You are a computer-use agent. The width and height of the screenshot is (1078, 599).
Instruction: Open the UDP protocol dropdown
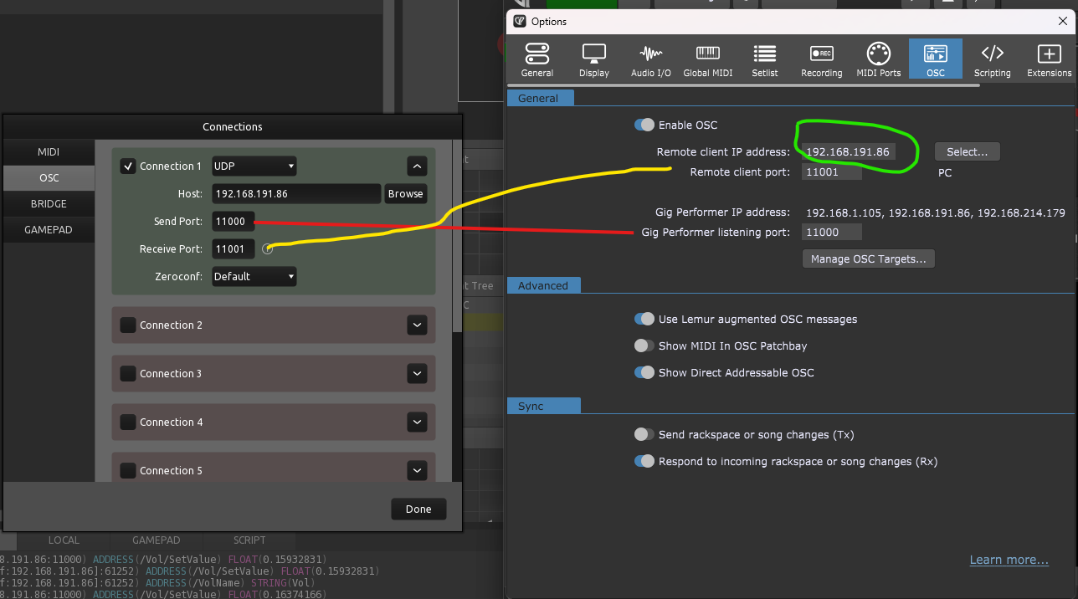point(254,166)
